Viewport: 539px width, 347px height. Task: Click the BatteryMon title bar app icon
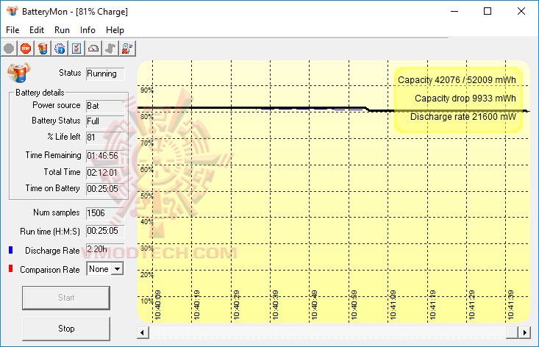coord(12,11)
